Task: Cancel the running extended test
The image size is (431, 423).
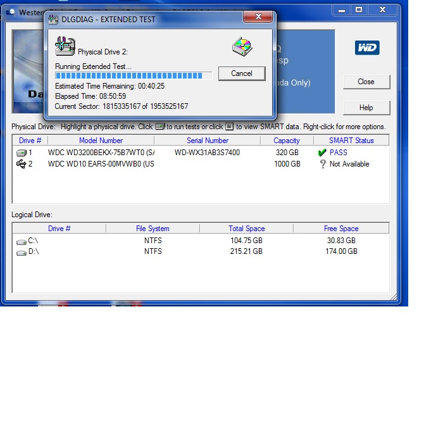Action: pyautogui.click(x=242, y=73)
